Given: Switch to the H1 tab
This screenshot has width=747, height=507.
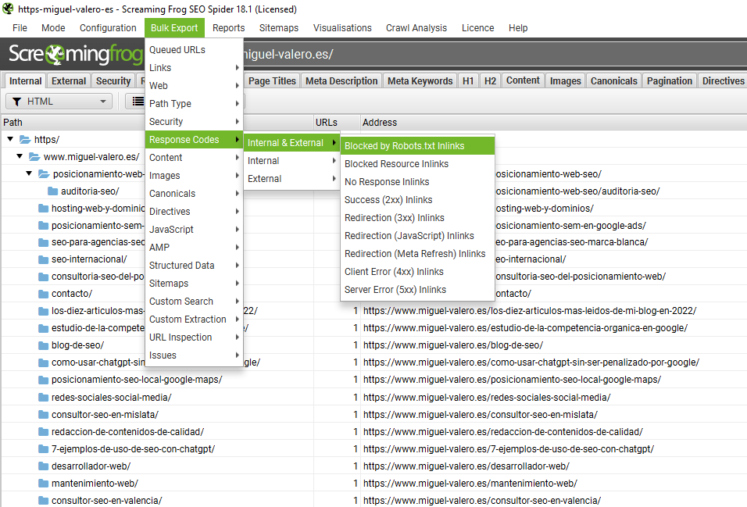Looking at the screenshot, I should 468,81.
